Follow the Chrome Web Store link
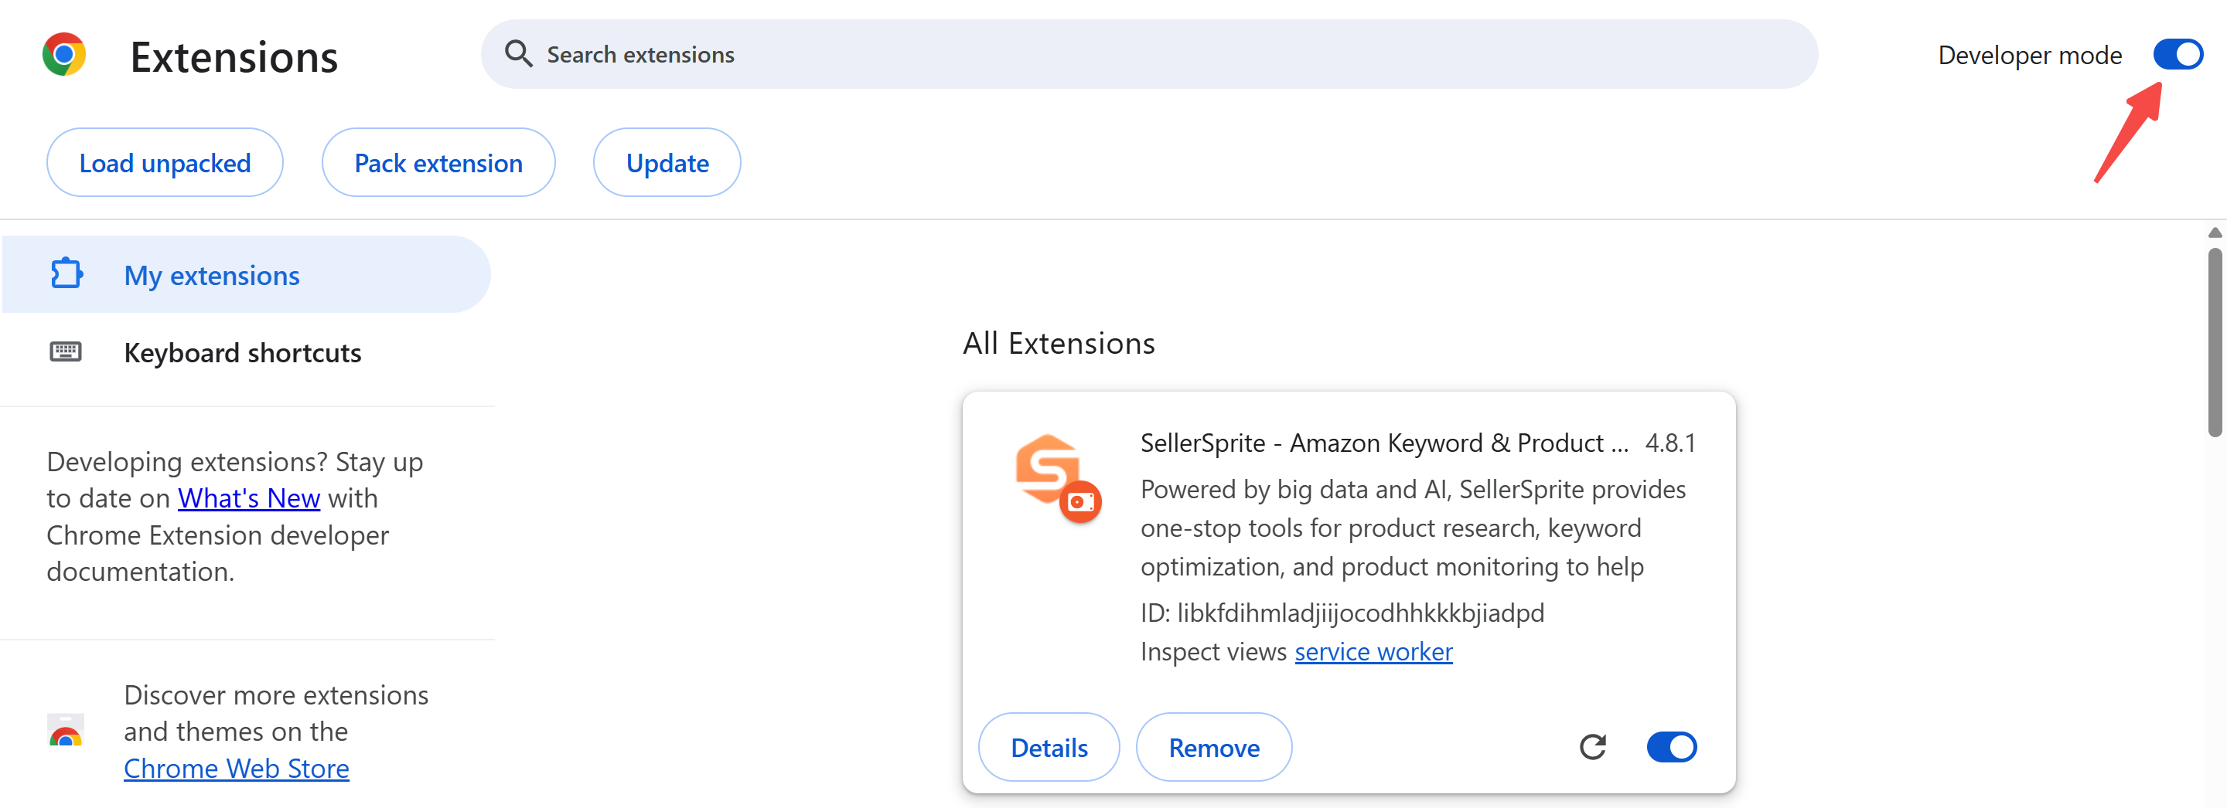Screen dimensions: 2227x808 click(x=236, y=769)
